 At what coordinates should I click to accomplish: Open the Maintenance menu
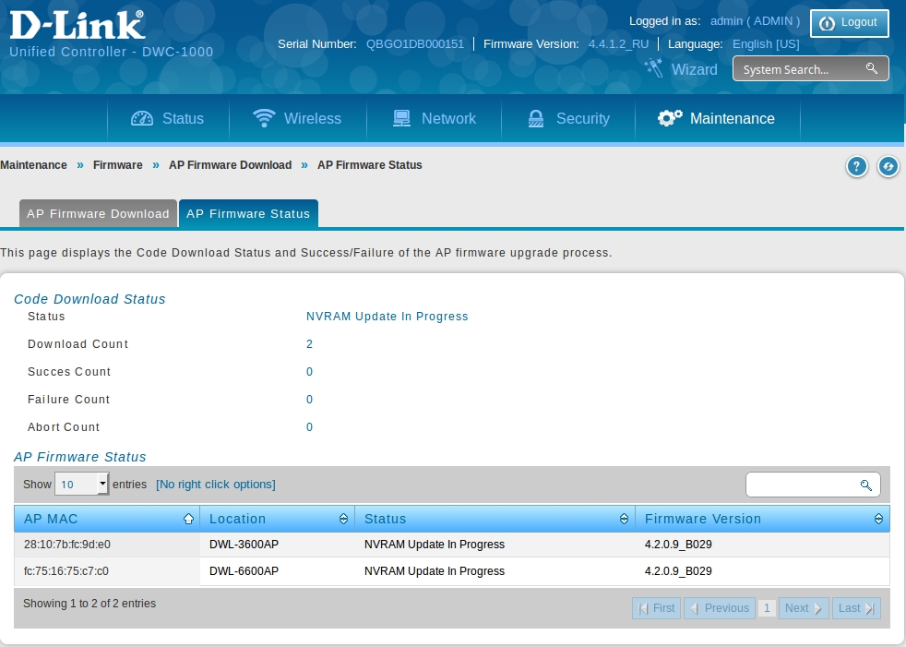(716, 119)
